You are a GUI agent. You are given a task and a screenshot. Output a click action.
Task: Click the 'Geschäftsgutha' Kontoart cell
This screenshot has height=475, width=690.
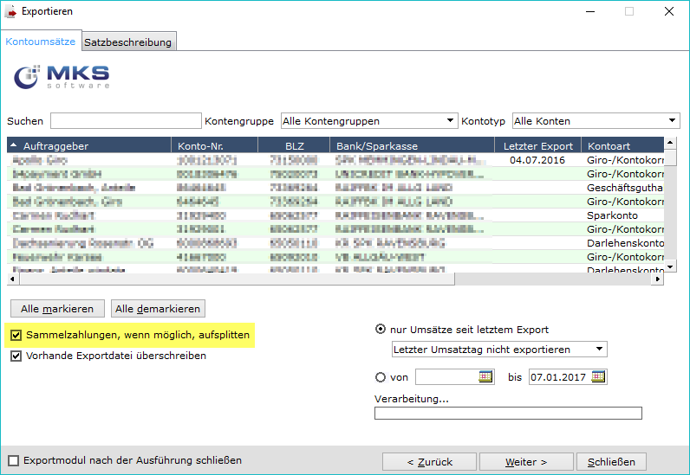pyautogui.click(x=622, y=188)
